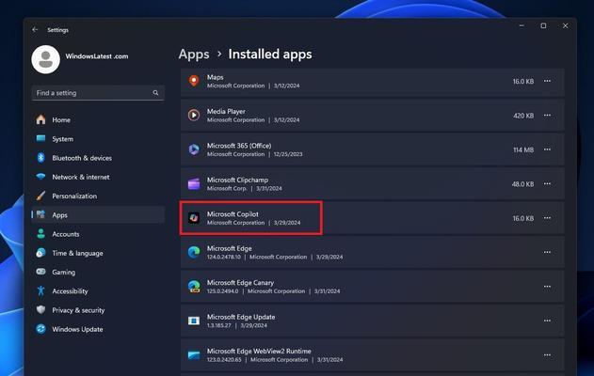Click the Gaming controller icon

[40, 272]
